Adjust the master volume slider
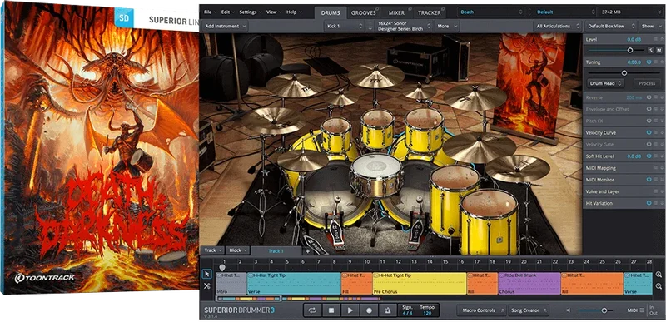This screenshot has width=666, height=322. pos(604,310)
